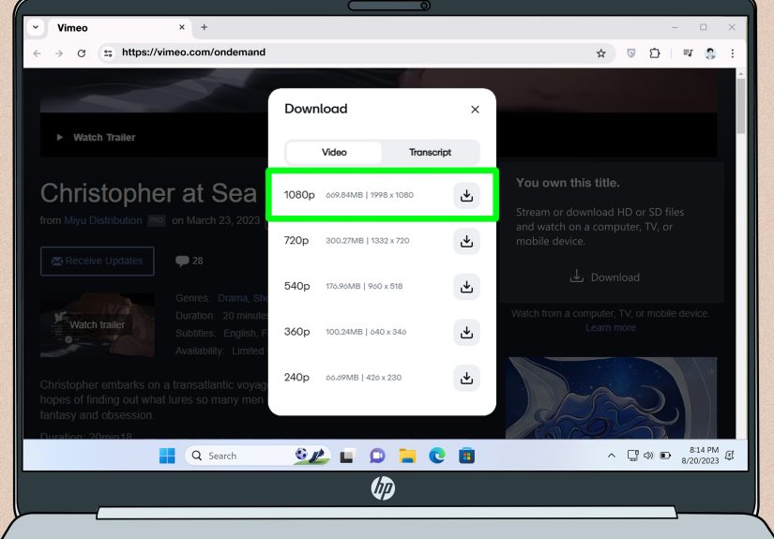Open the blue illustrated poster thumbnail
Viewport: 774px width, 539px height.
612,397
